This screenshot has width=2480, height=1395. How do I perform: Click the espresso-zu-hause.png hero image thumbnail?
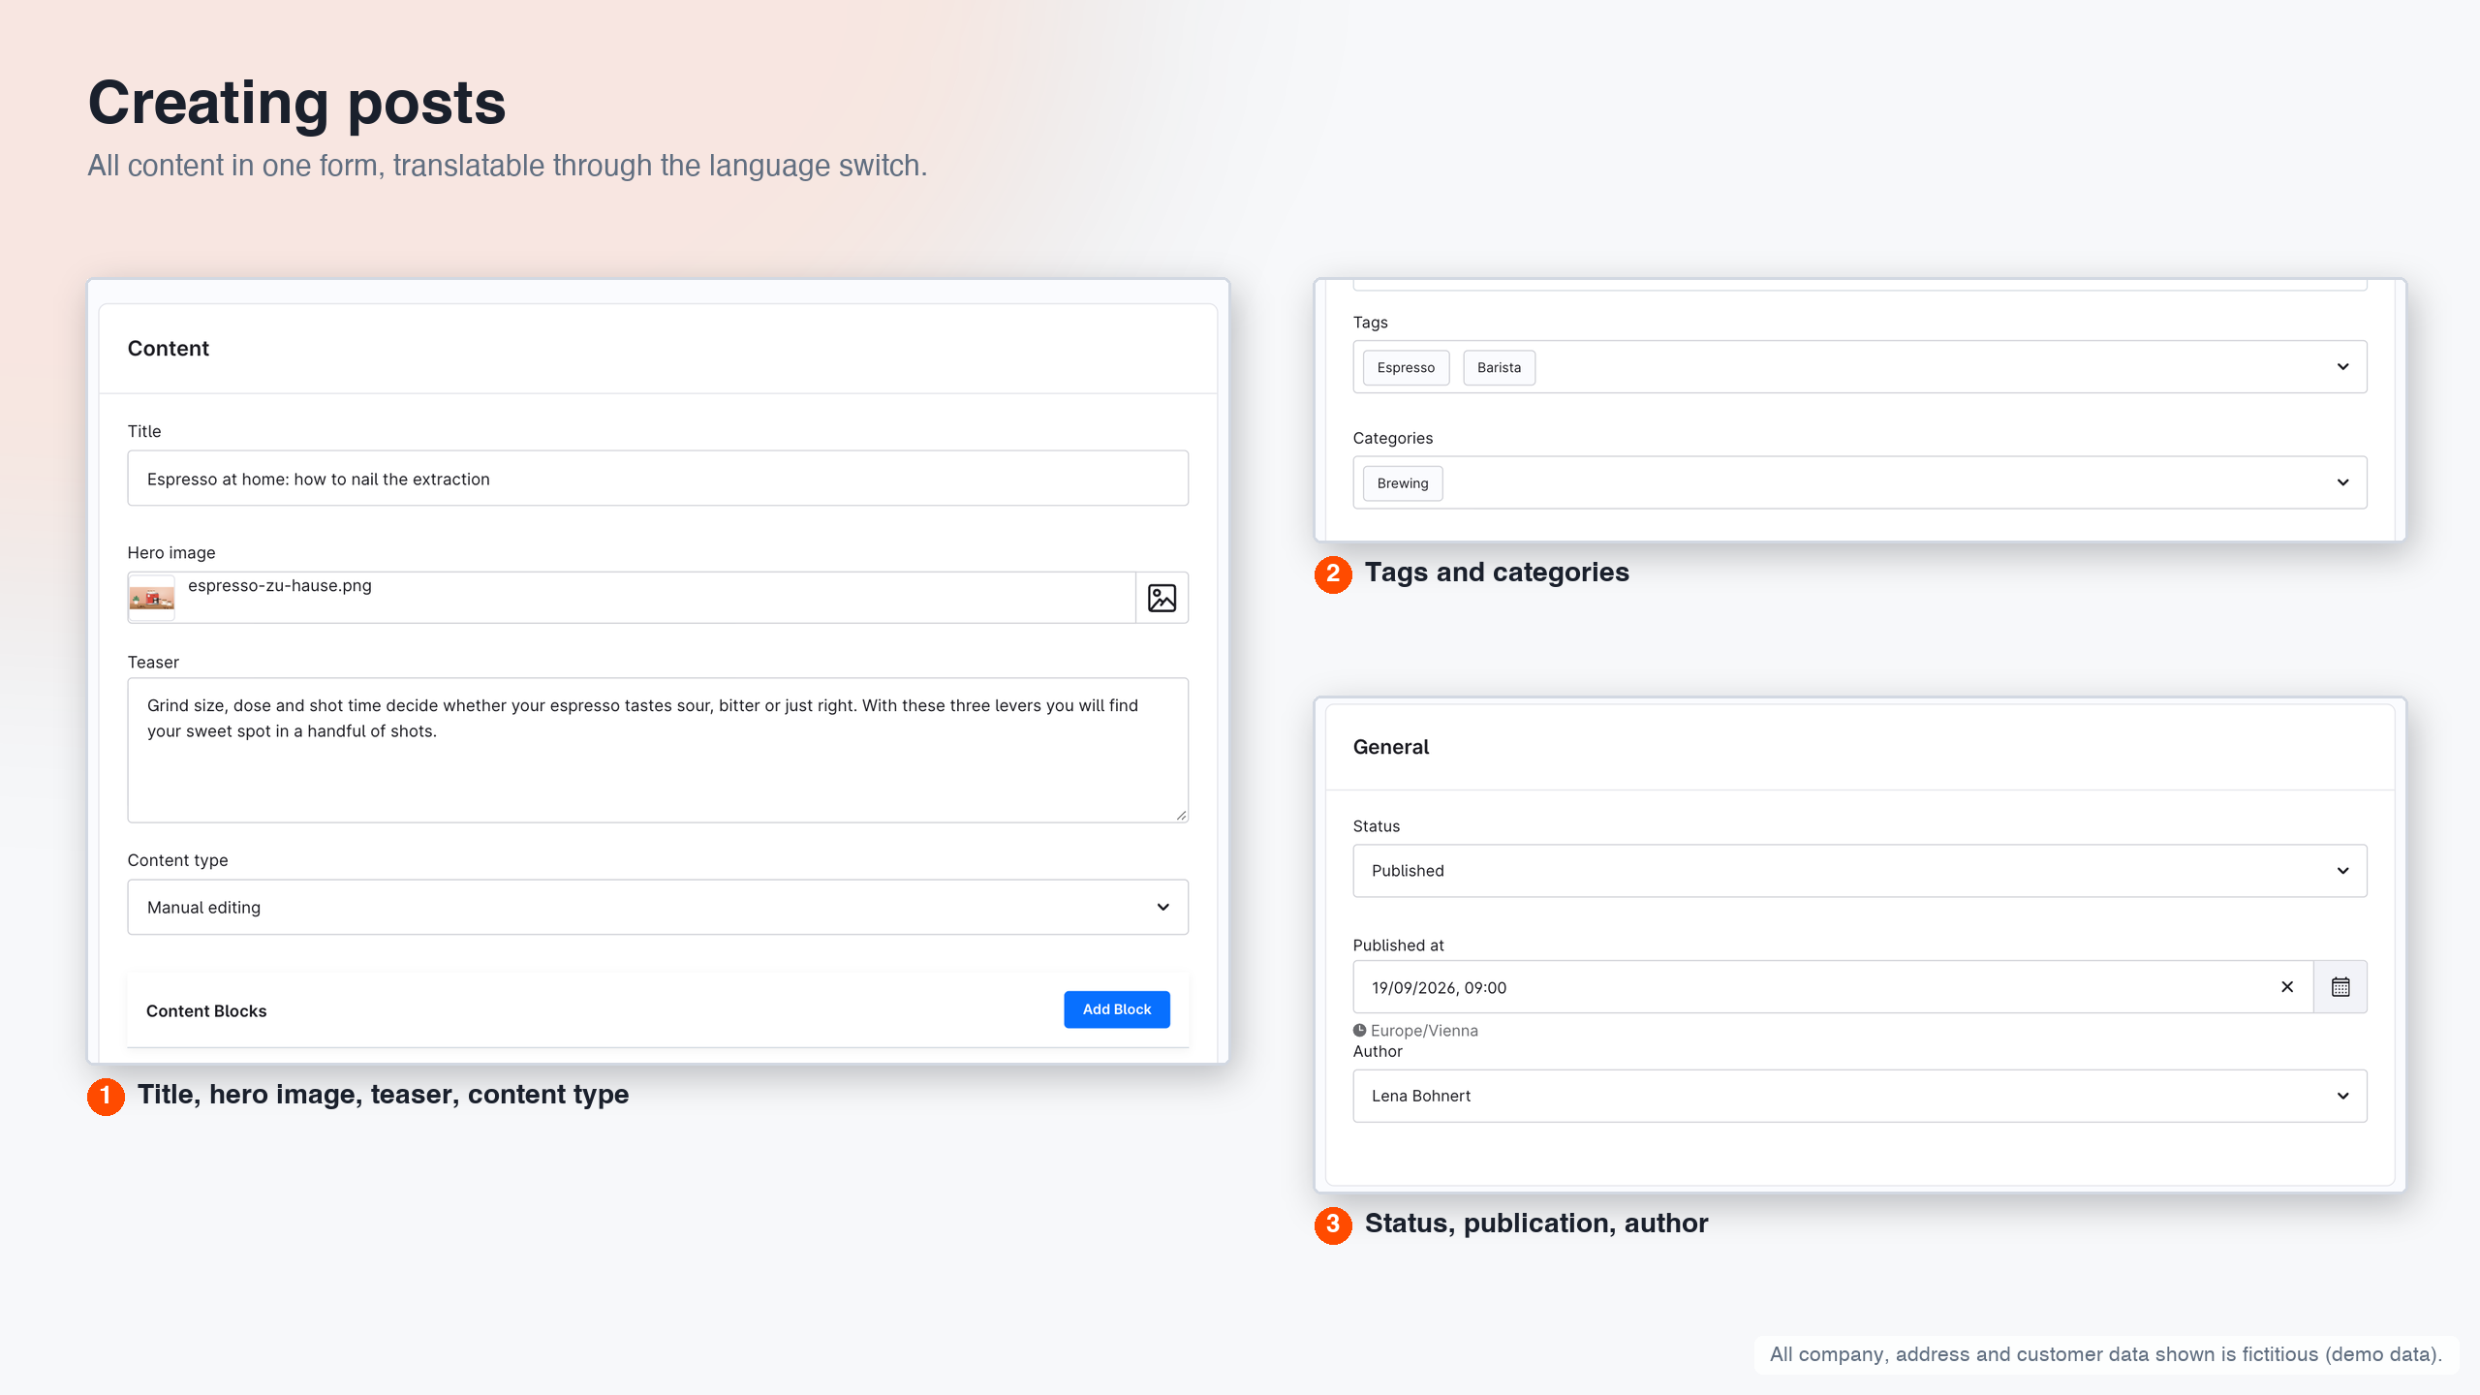point(152,598)
